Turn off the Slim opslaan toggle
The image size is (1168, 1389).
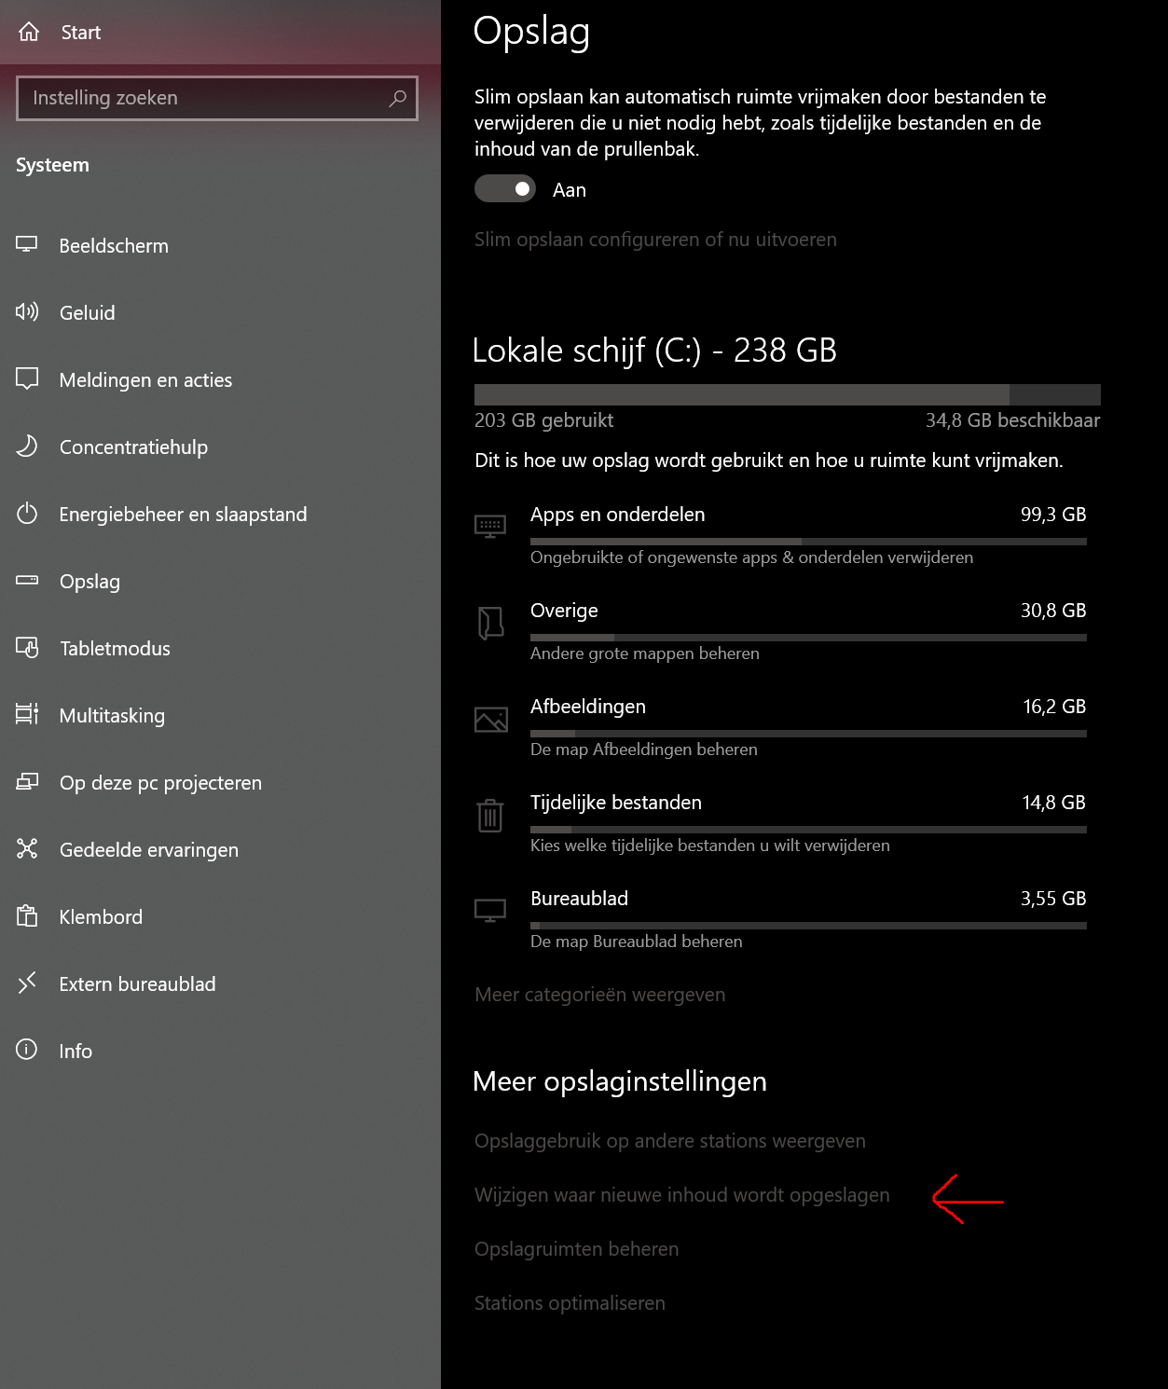pyautogui.click(x=505, y=189)
